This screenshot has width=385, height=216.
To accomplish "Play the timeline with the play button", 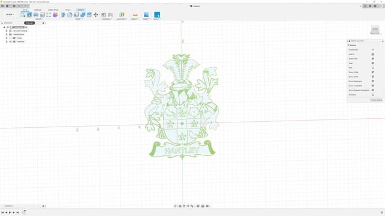I will (10, 212).
